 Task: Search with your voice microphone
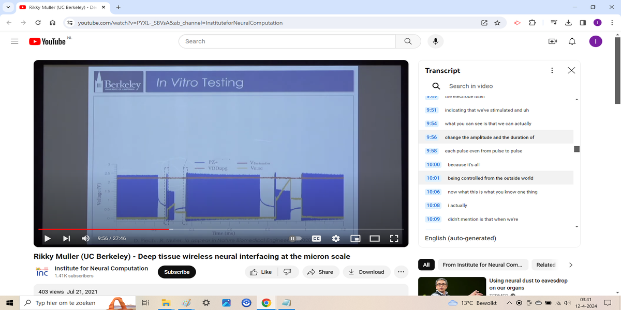[x=436, y=41]
